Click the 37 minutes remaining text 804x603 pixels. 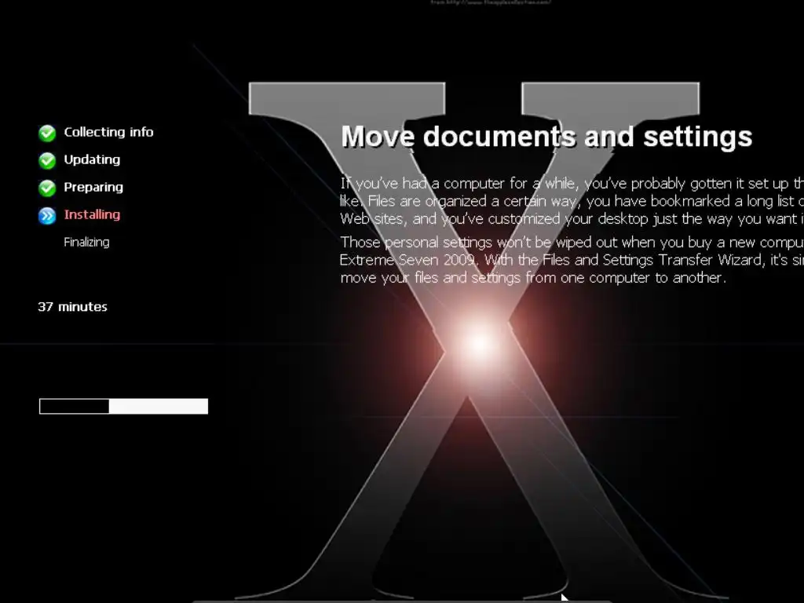[x=73, y=307]
